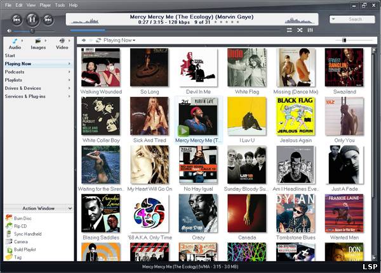Screen dimensions: 381x273
Task: Click Camera action icon
Action: point(9,241)
